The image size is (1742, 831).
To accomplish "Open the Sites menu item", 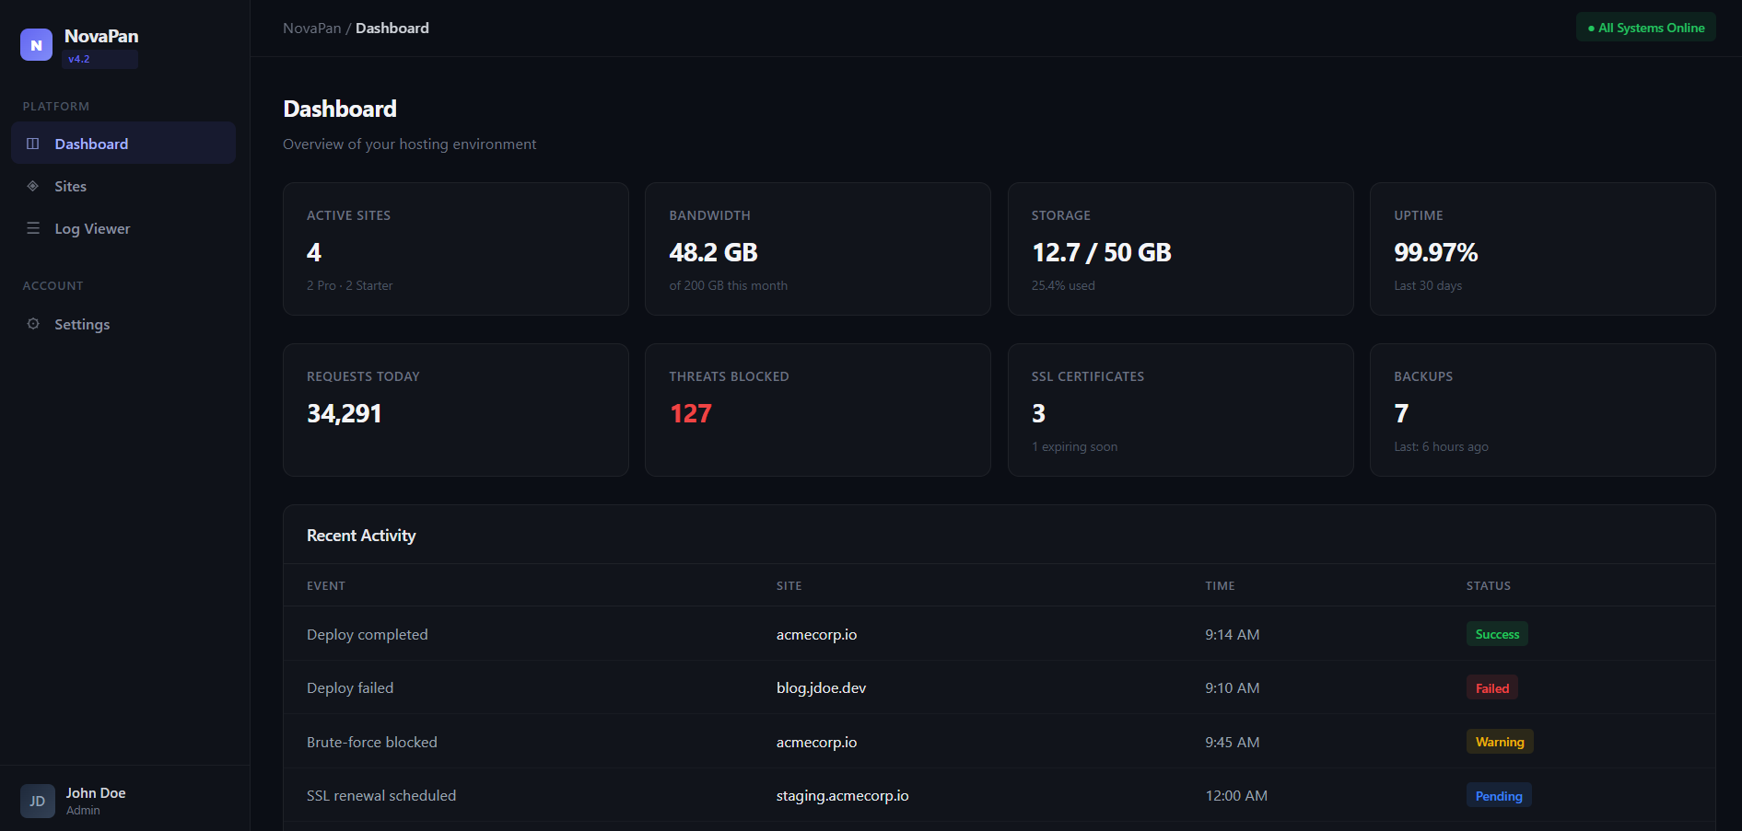I will (x=70, y=186).
